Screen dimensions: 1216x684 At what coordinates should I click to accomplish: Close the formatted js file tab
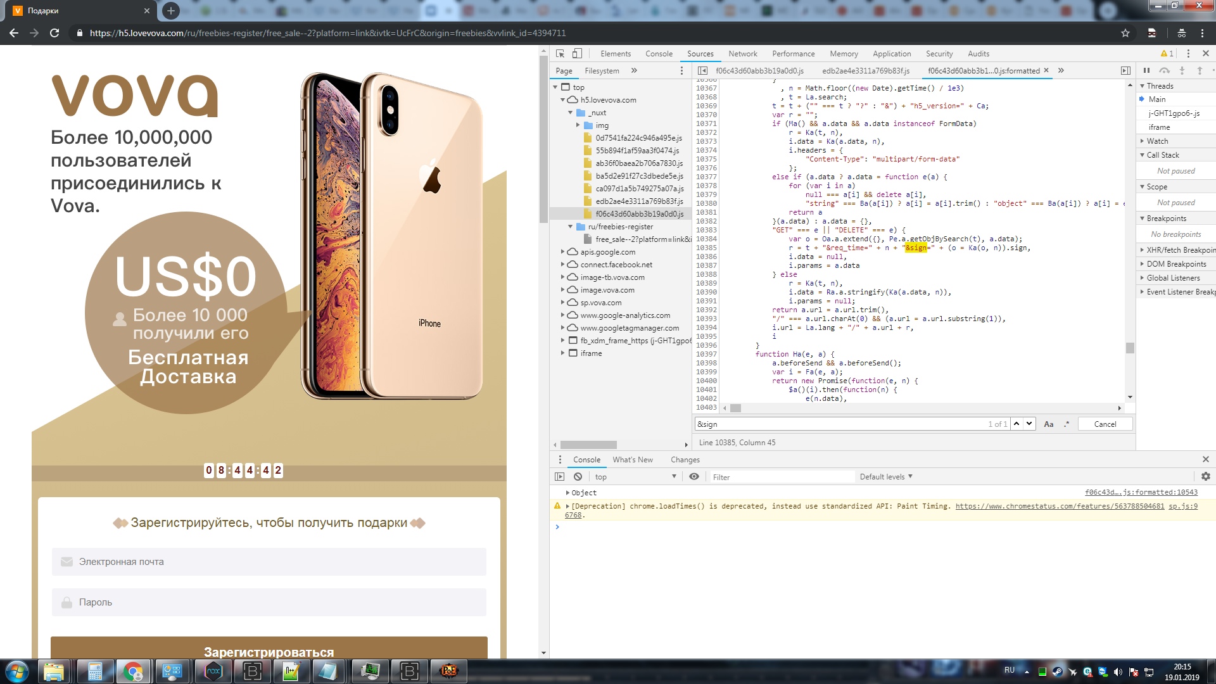tap(1046, 70)
